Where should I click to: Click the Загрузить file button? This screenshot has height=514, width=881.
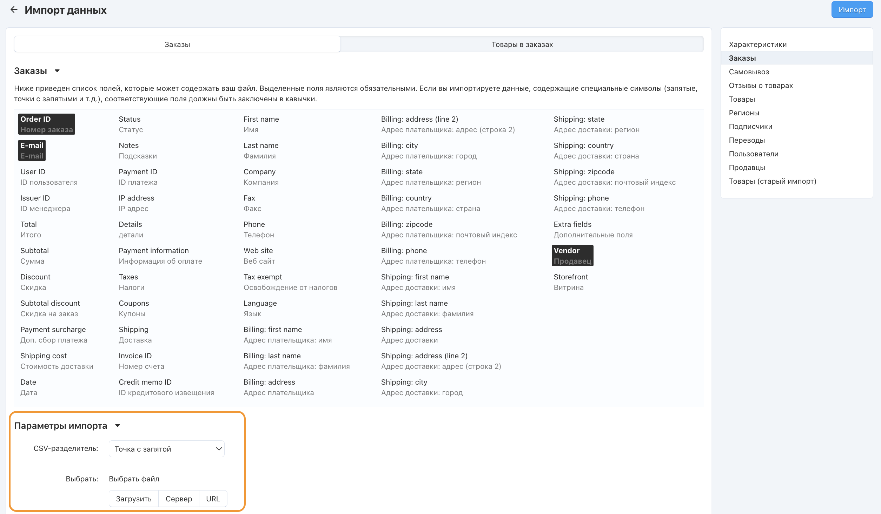pos(134,499)
